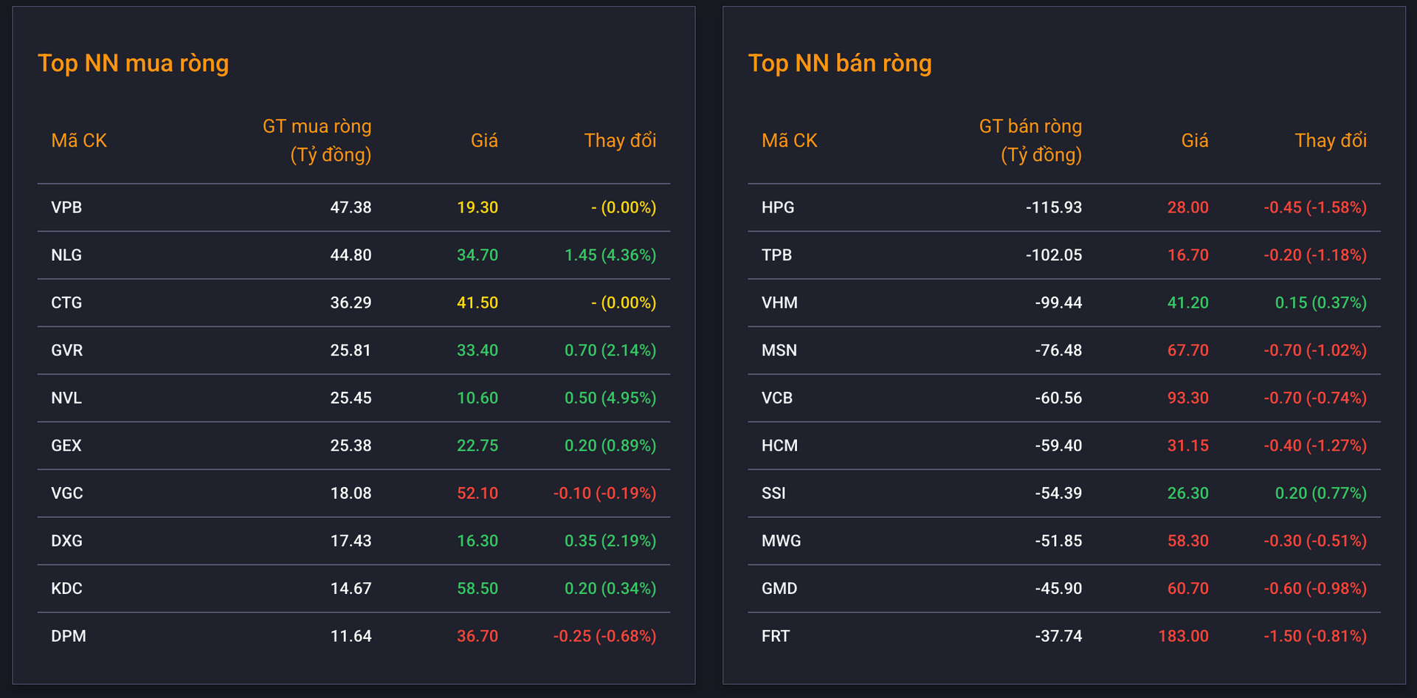Screen dimensions: 1417x698
Task: Select the NVL stock code
Action: pyautogui.click(x=66, y=398)
